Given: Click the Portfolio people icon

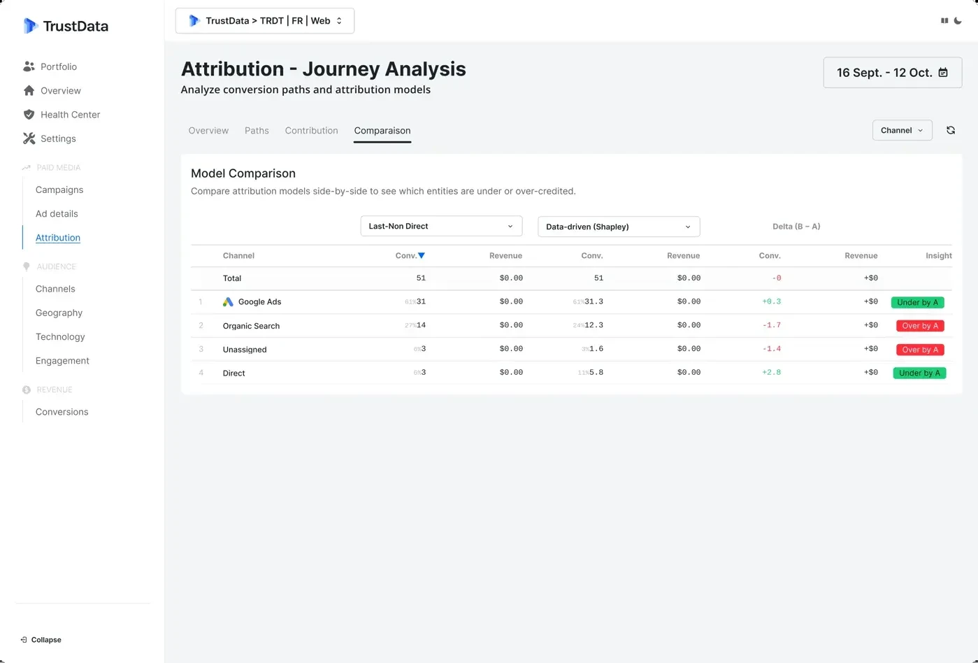Looking at the screenshot, I should pyautogui.click(x=29, y=66).
